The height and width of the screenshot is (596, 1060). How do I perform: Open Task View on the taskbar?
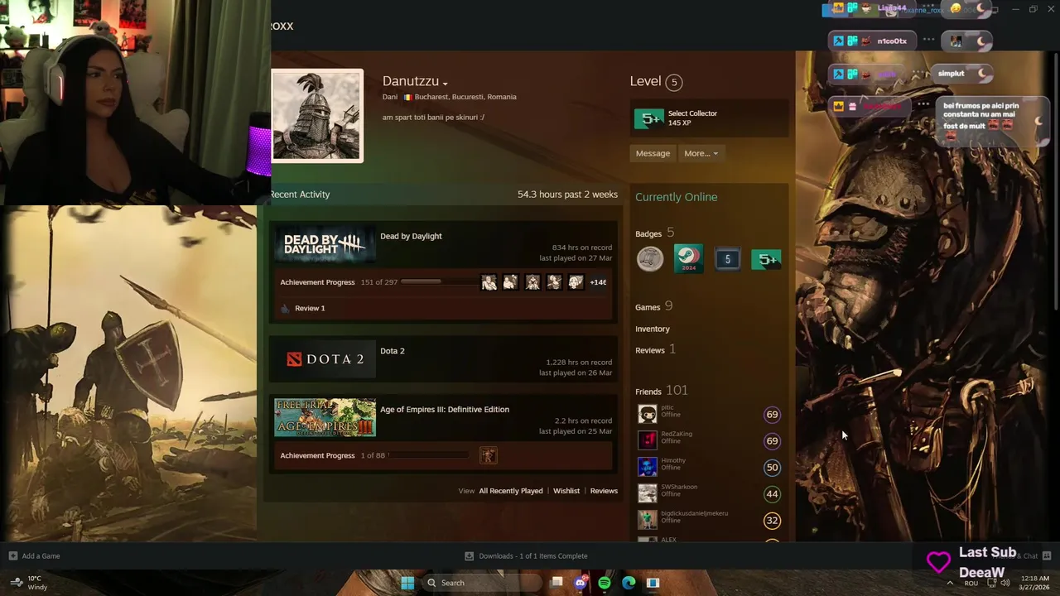(557, 583)
